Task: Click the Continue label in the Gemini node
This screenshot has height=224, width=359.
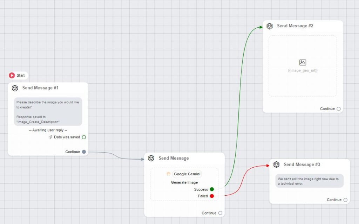Action: pos(209,213)
